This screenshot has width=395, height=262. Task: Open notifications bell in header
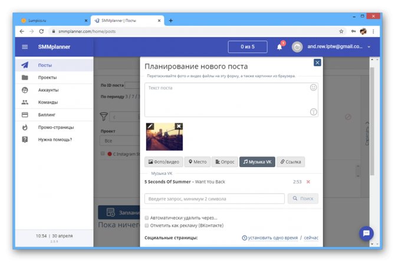coord(279,47)
